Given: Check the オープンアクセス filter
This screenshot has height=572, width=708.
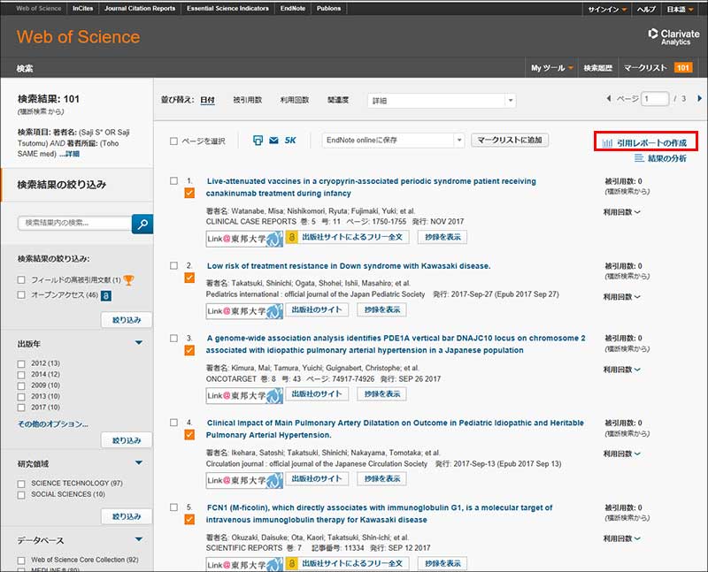Looking at the screenshot, I should pos(21,295).
